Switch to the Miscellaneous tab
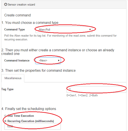Image resolution: width=128 pixels, height=131 pixels. pyautogui.click(x=13, y=78)
